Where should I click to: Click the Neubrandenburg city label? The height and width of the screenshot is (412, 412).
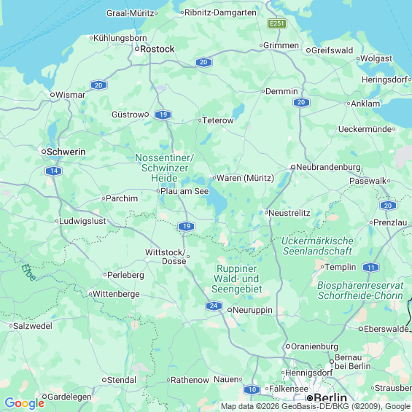coord(328,167)
